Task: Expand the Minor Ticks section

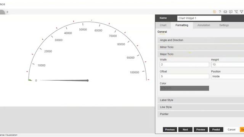Action: point(201,47)
